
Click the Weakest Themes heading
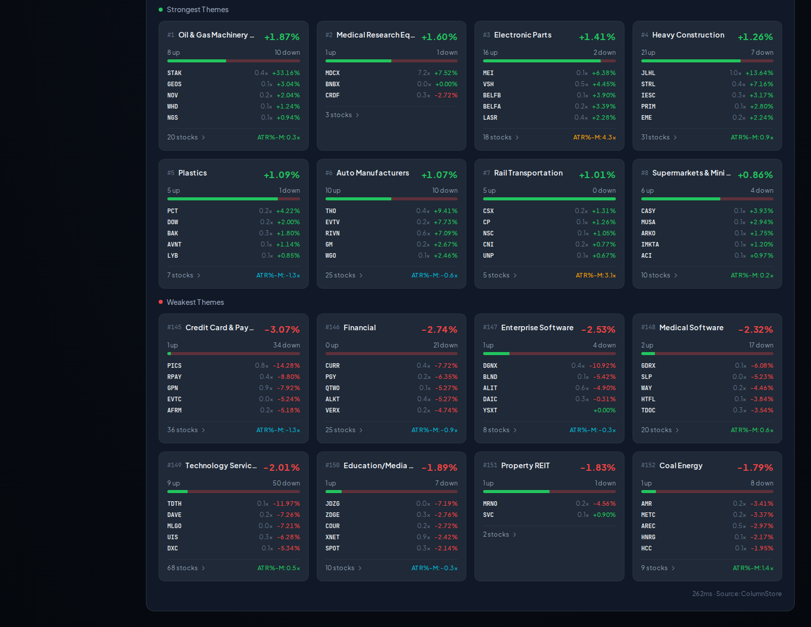click(195, 302)
